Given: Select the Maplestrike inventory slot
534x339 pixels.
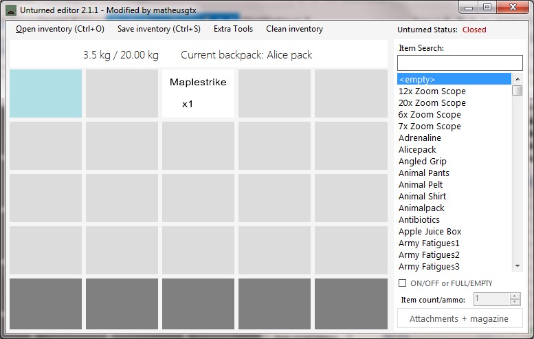Looking at the screenshot, I should click(x=198, y=93).
